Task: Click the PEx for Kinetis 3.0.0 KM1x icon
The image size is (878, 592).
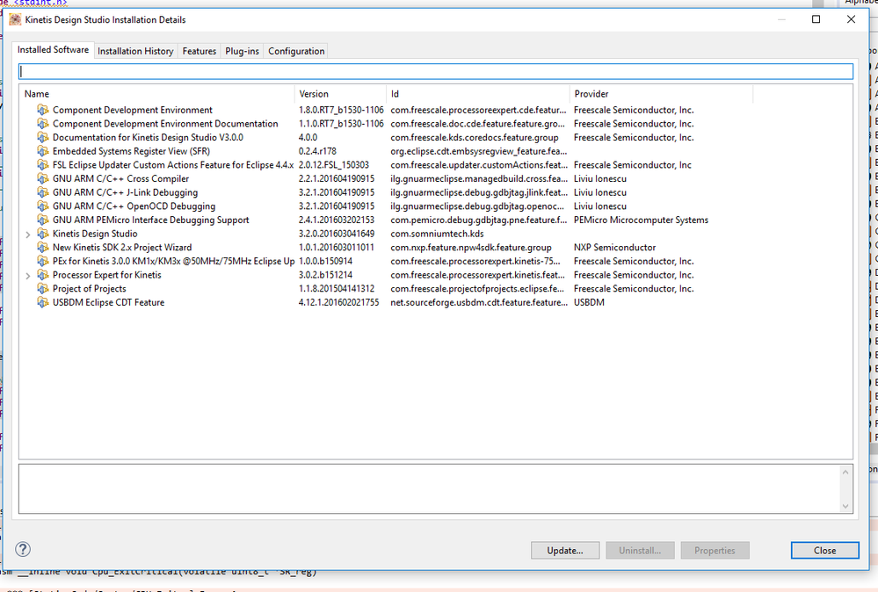Action: pyautogui.click(x=43, y=262)
